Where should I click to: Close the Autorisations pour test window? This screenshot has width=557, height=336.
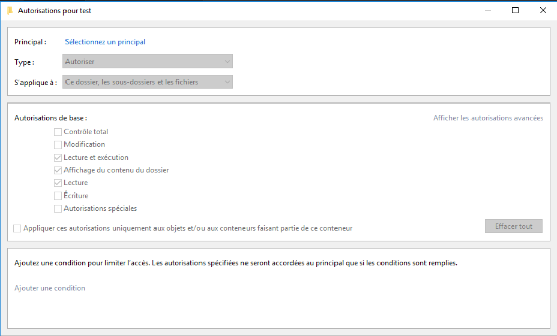click(543, 10)
